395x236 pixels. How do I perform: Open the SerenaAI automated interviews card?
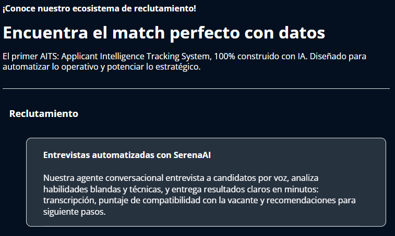pos(206,182)
